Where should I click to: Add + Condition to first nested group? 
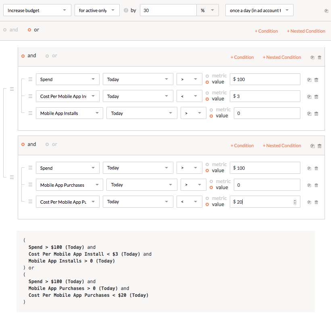point(242,57)
